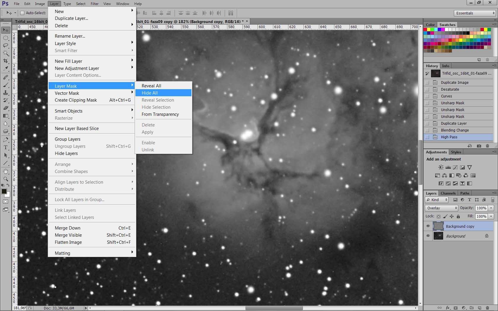The width and height of the screenshot is (498, 311).
Task: Choose the Horizontal Type tool
Action: [6, 148]
